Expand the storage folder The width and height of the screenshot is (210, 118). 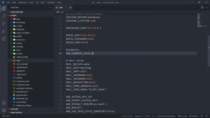(x=31, y=47)
